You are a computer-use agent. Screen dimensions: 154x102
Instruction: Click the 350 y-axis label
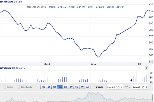[x=151, y=49]
